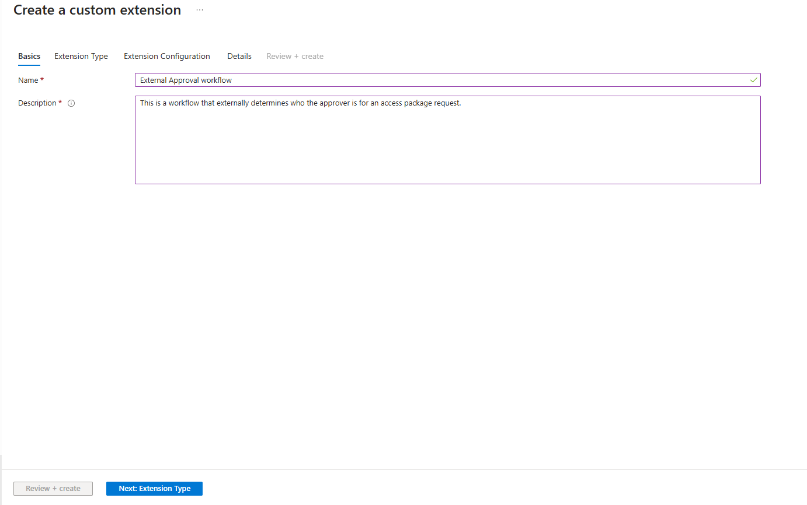Click the Name field label
The image size is (807, 505).
27,80
